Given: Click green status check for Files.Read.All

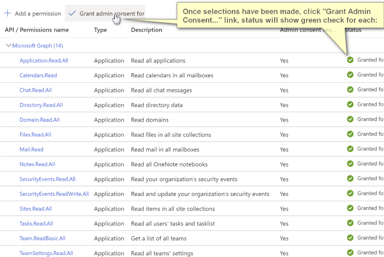Looking at the screenshot, I should pos(350,134).
